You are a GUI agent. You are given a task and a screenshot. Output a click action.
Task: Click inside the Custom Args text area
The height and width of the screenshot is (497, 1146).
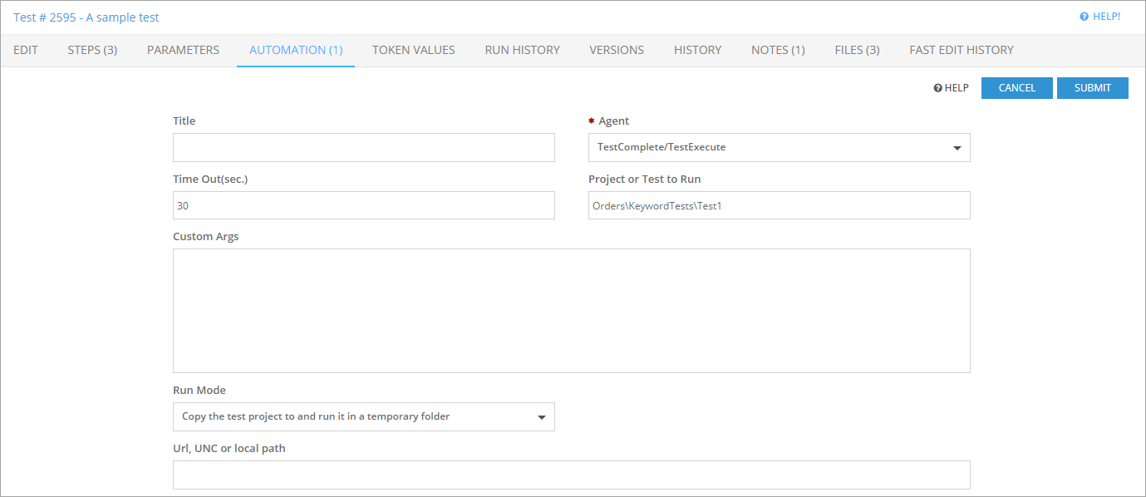(571, 310)
